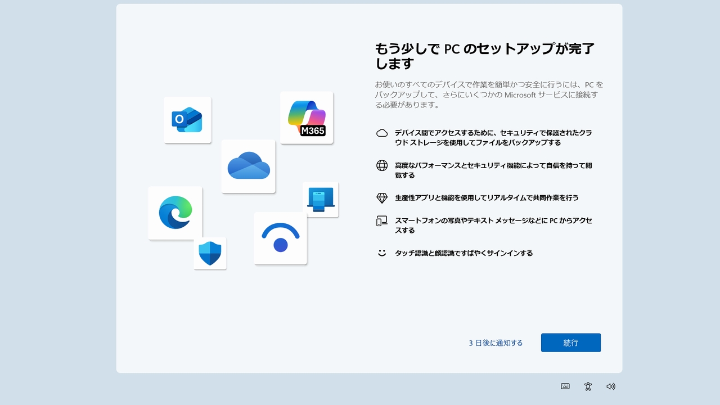
Task: Choose 3 日後に通知する to postpone
Action: point(496,343)
